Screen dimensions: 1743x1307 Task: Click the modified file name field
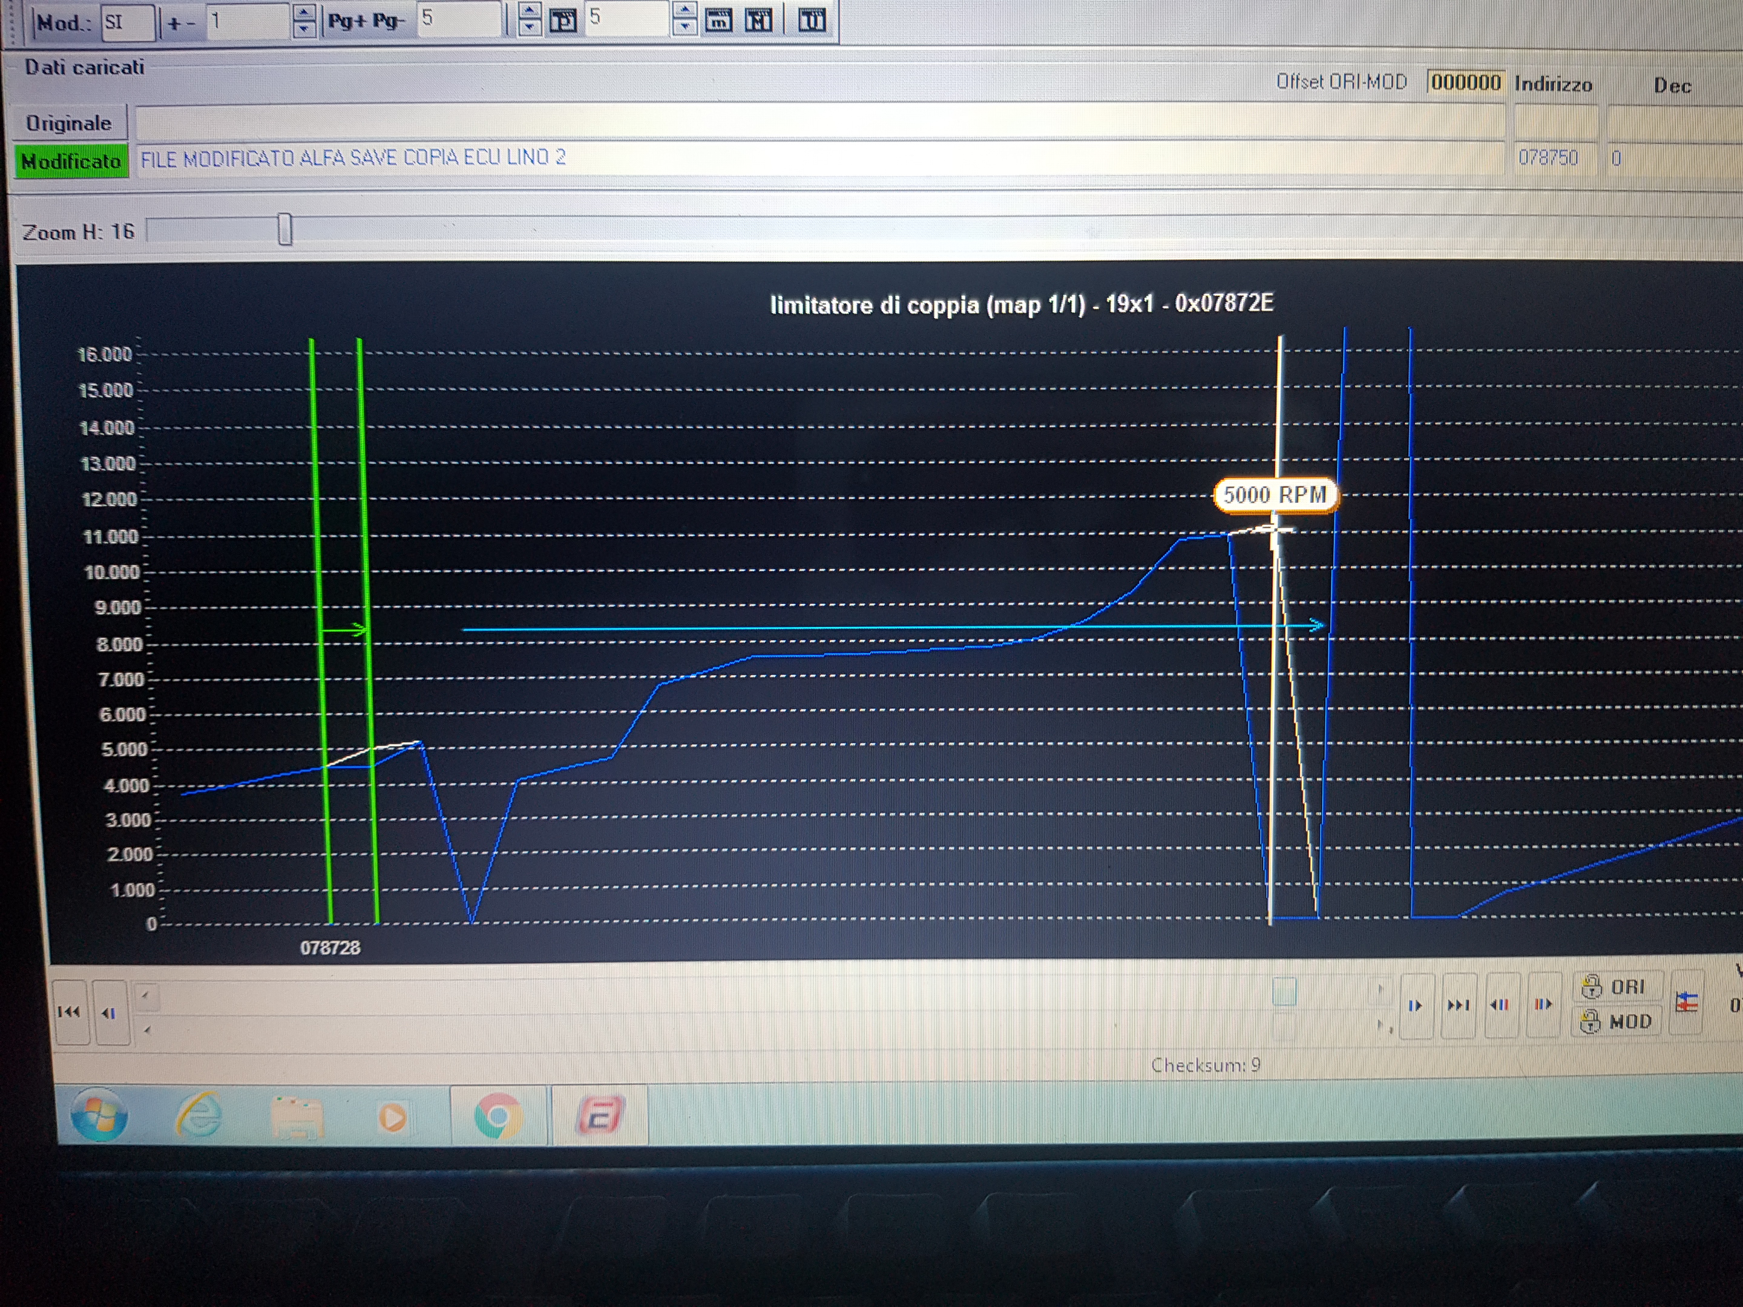pyautogui.click(x=819, y=159)
